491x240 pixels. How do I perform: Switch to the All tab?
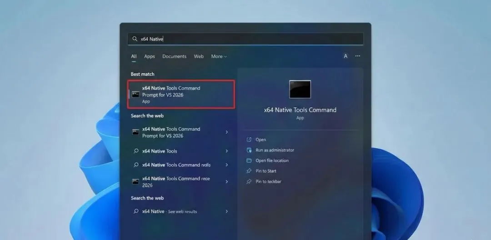coord(134,56)
